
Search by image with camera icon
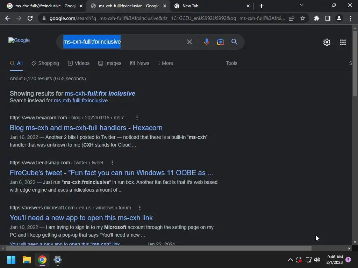(220, 42)
